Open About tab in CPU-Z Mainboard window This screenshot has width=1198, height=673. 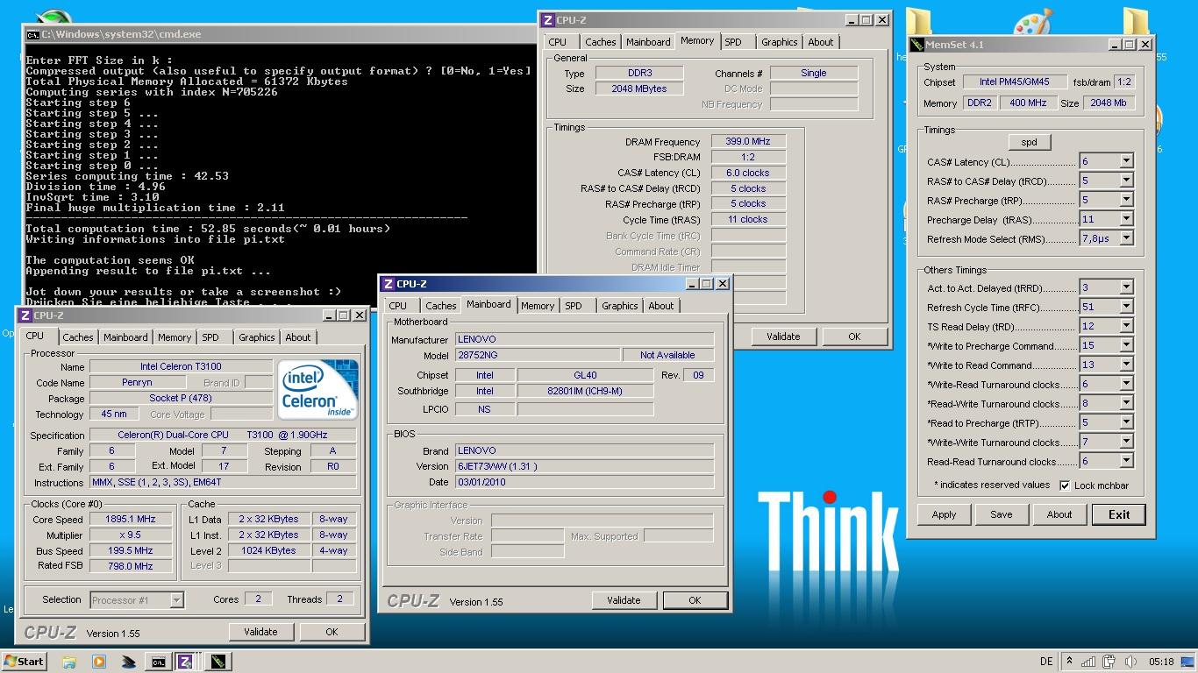(x=661, y=306)
